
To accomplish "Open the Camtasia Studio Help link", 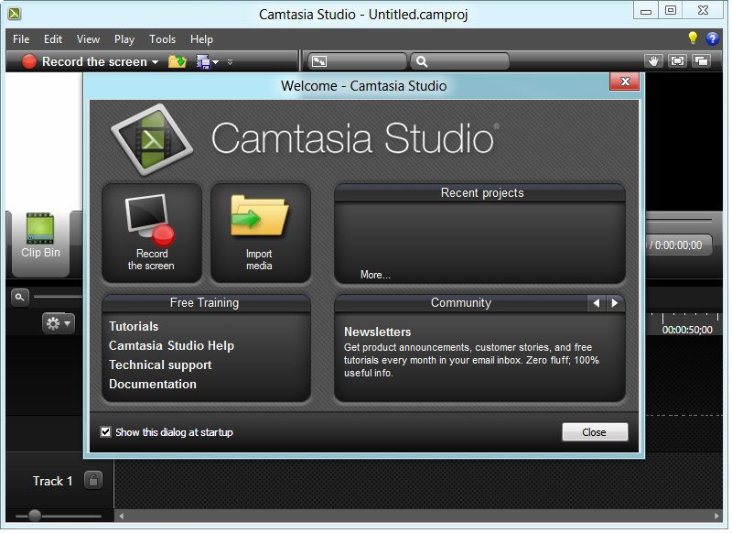I will tap(171, 345).
